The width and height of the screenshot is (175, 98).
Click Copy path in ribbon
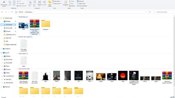pyautogui.click(x=21, y=4)
